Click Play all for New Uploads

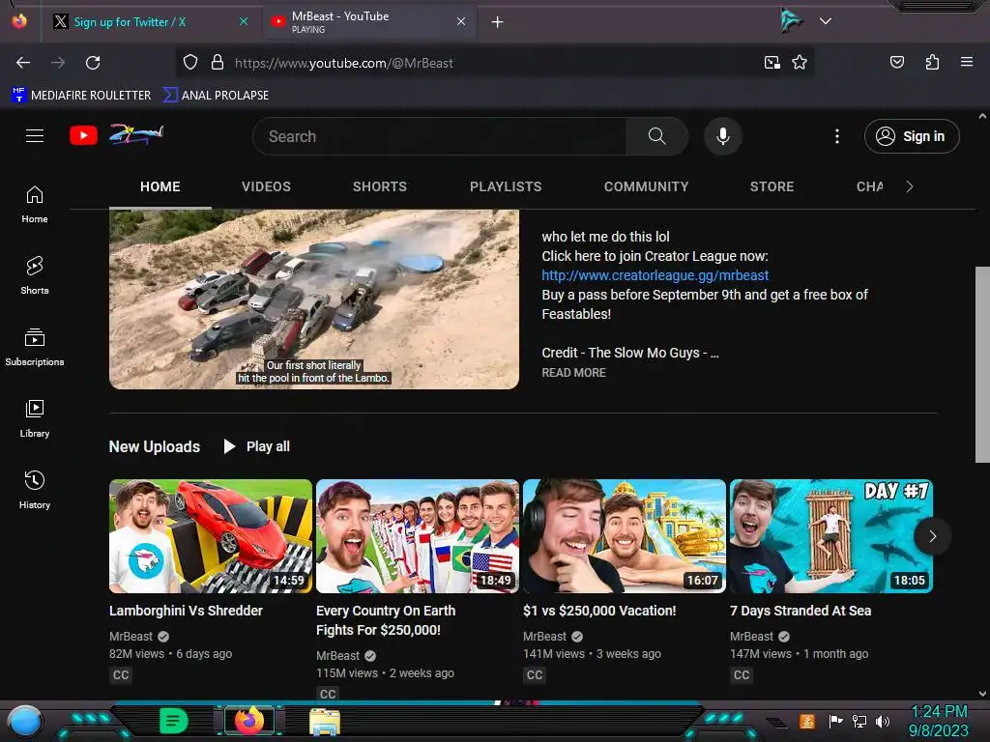pos(257,446)
